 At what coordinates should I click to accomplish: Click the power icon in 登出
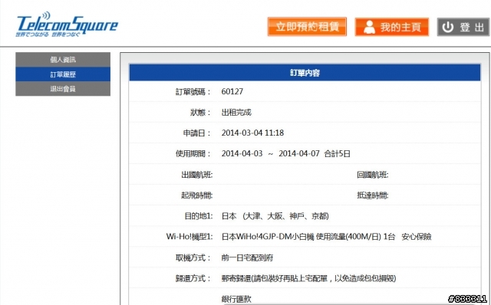(448, 28)
